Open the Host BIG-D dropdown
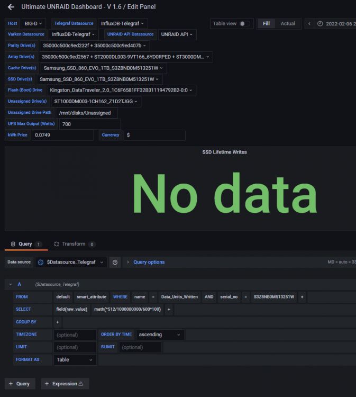 [33, 23]
